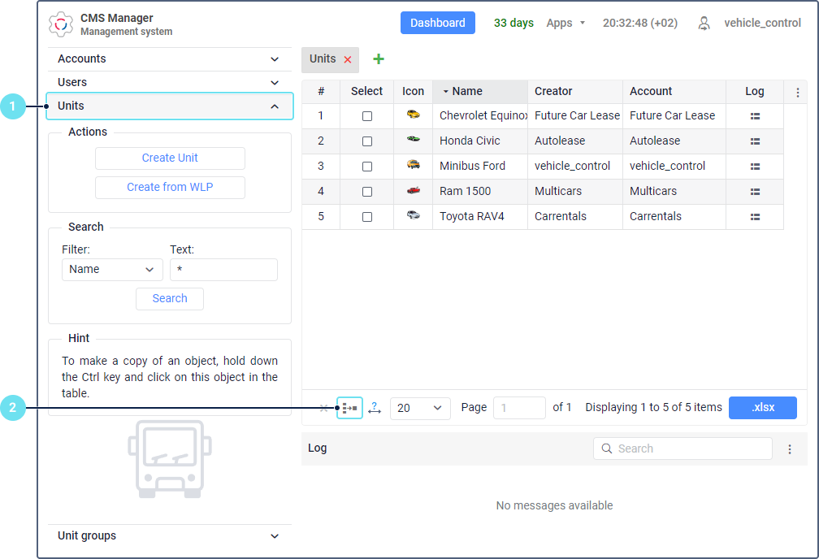Expand the Accounts section
The image size is (819, 559).
170,59
